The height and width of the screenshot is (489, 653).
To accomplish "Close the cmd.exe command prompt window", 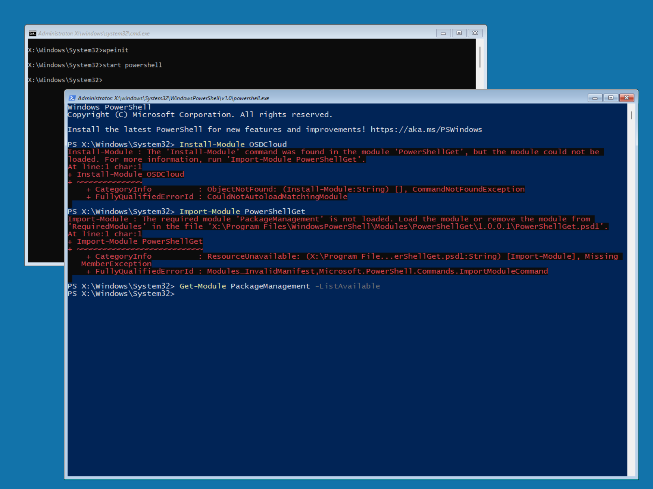I will click(x=475, y=33).
